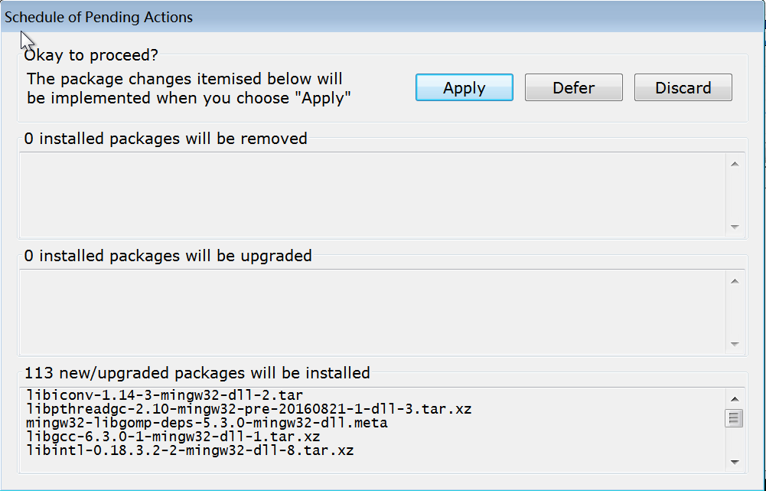766x491 pixels.
Task: Click the "Okay to proceed?" group label
Action: (x=91, y=55)
